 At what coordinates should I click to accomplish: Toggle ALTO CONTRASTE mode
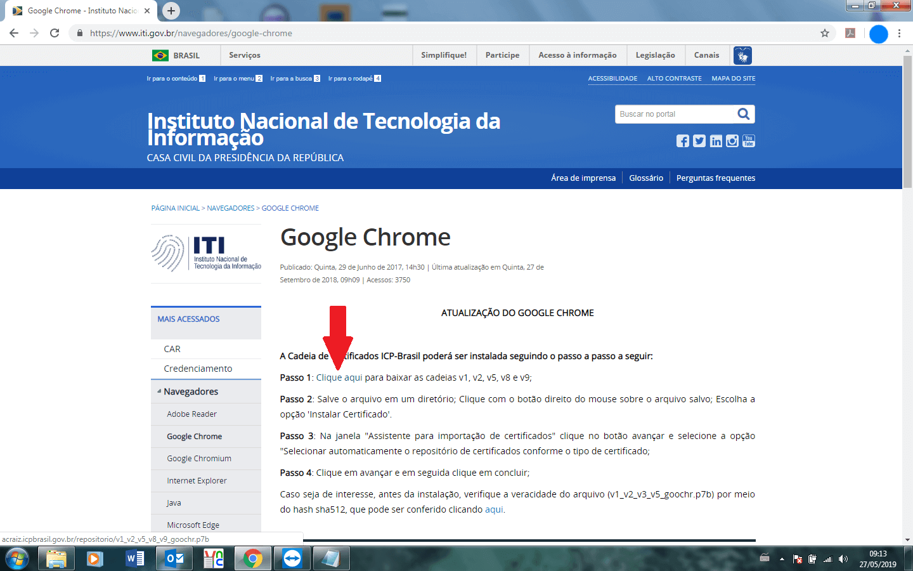[675, 79]
